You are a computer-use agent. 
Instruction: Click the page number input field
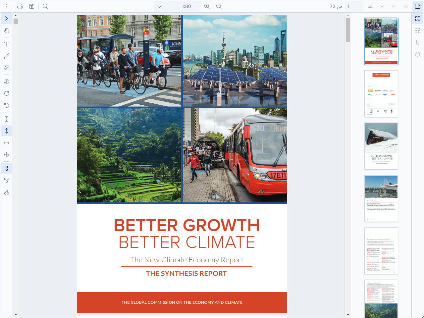click(x=354, y=6)
